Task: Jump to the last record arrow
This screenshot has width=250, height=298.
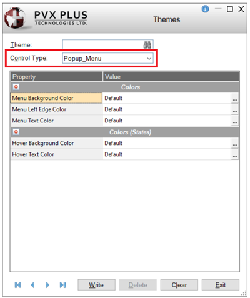Action: click(62, 285)
